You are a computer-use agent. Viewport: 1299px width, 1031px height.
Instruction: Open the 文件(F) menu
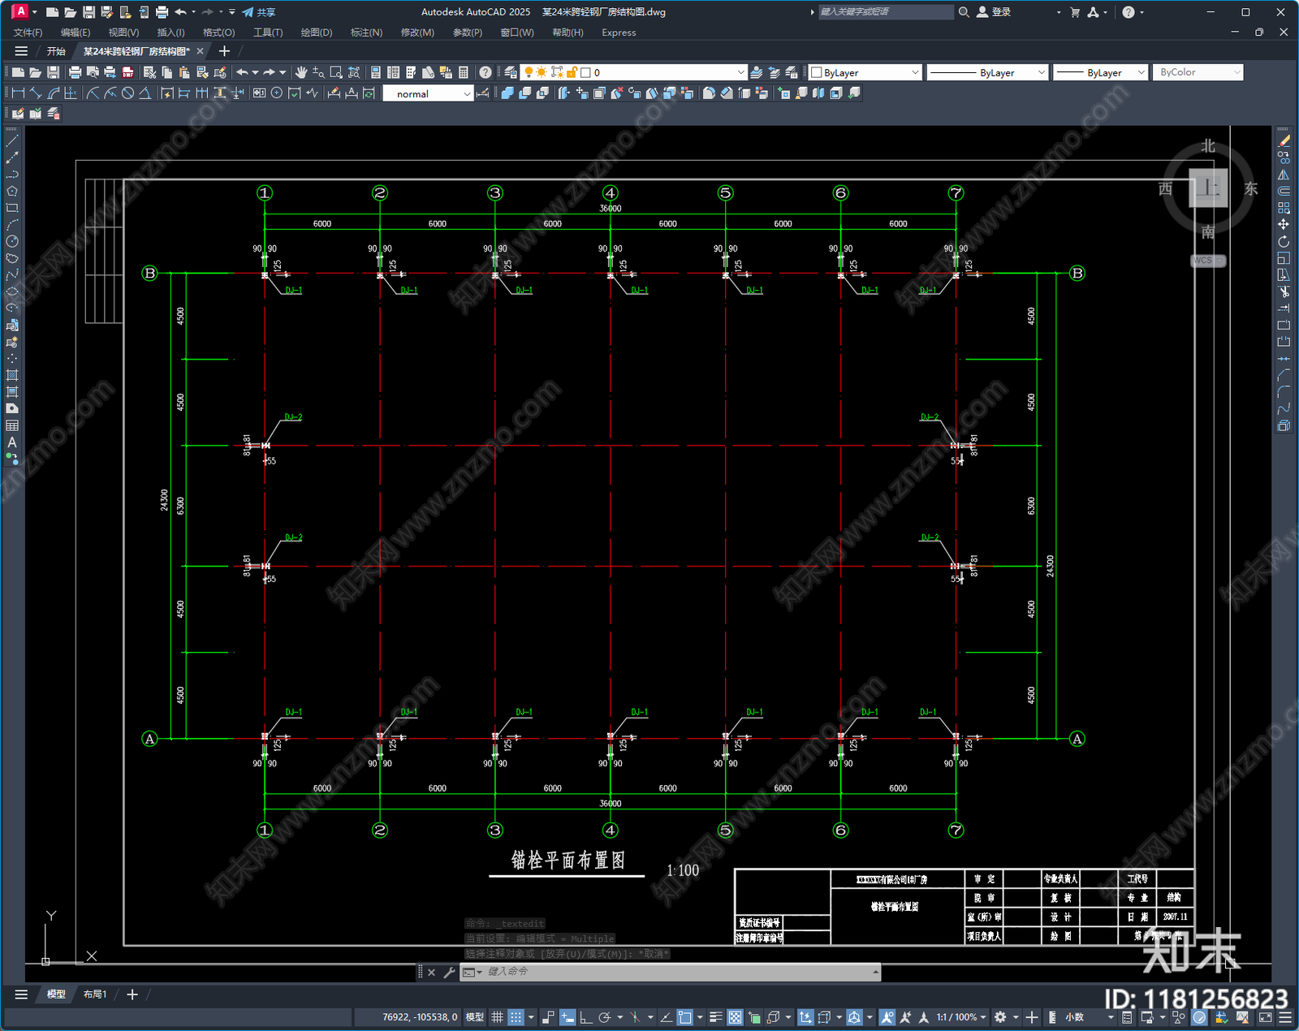[28, 32]
